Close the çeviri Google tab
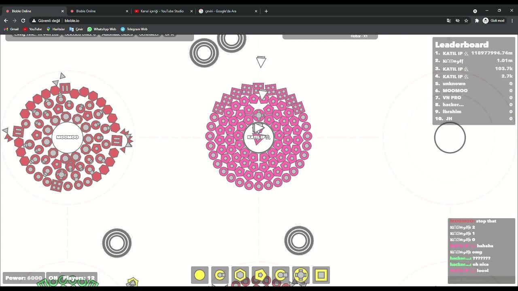518x291 pixels. point(256,11)
